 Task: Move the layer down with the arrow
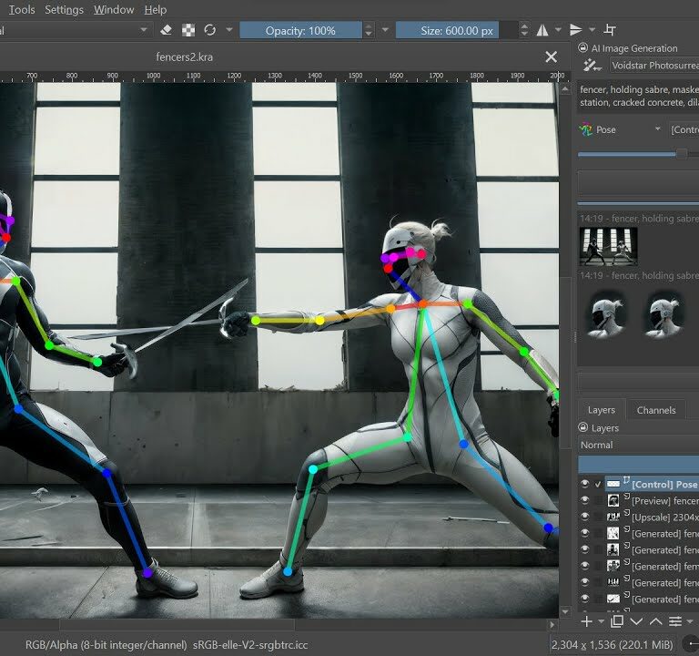coord(636,621)
